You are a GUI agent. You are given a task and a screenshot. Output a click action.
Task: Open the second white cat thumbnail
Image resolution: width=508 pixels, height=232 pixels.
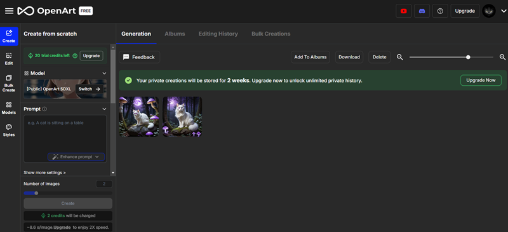pos(182,116)
